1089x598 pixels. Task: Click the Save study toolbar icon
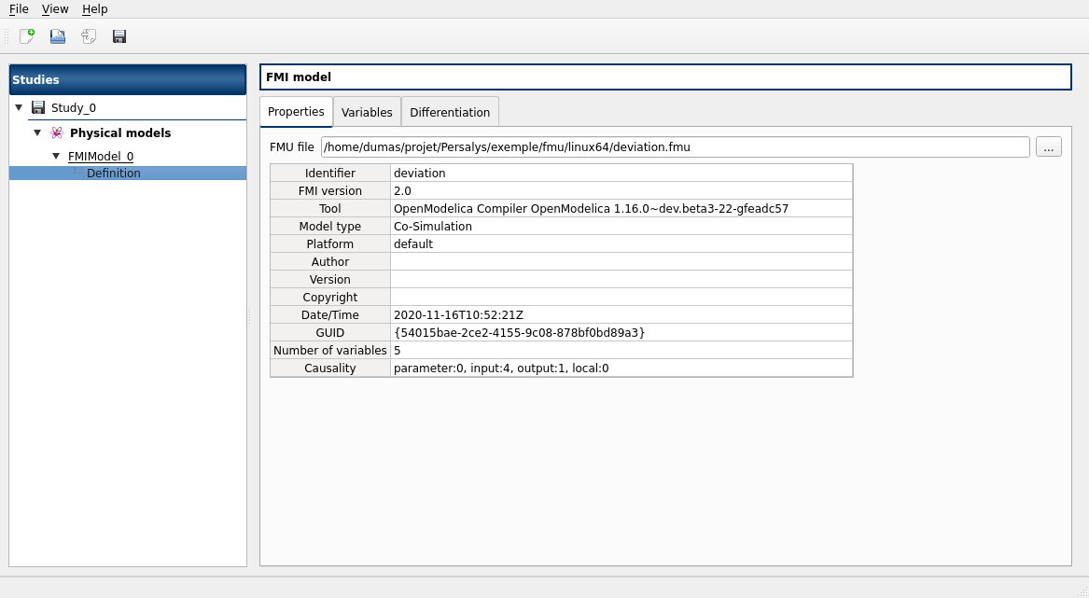(x=119, y=36)
